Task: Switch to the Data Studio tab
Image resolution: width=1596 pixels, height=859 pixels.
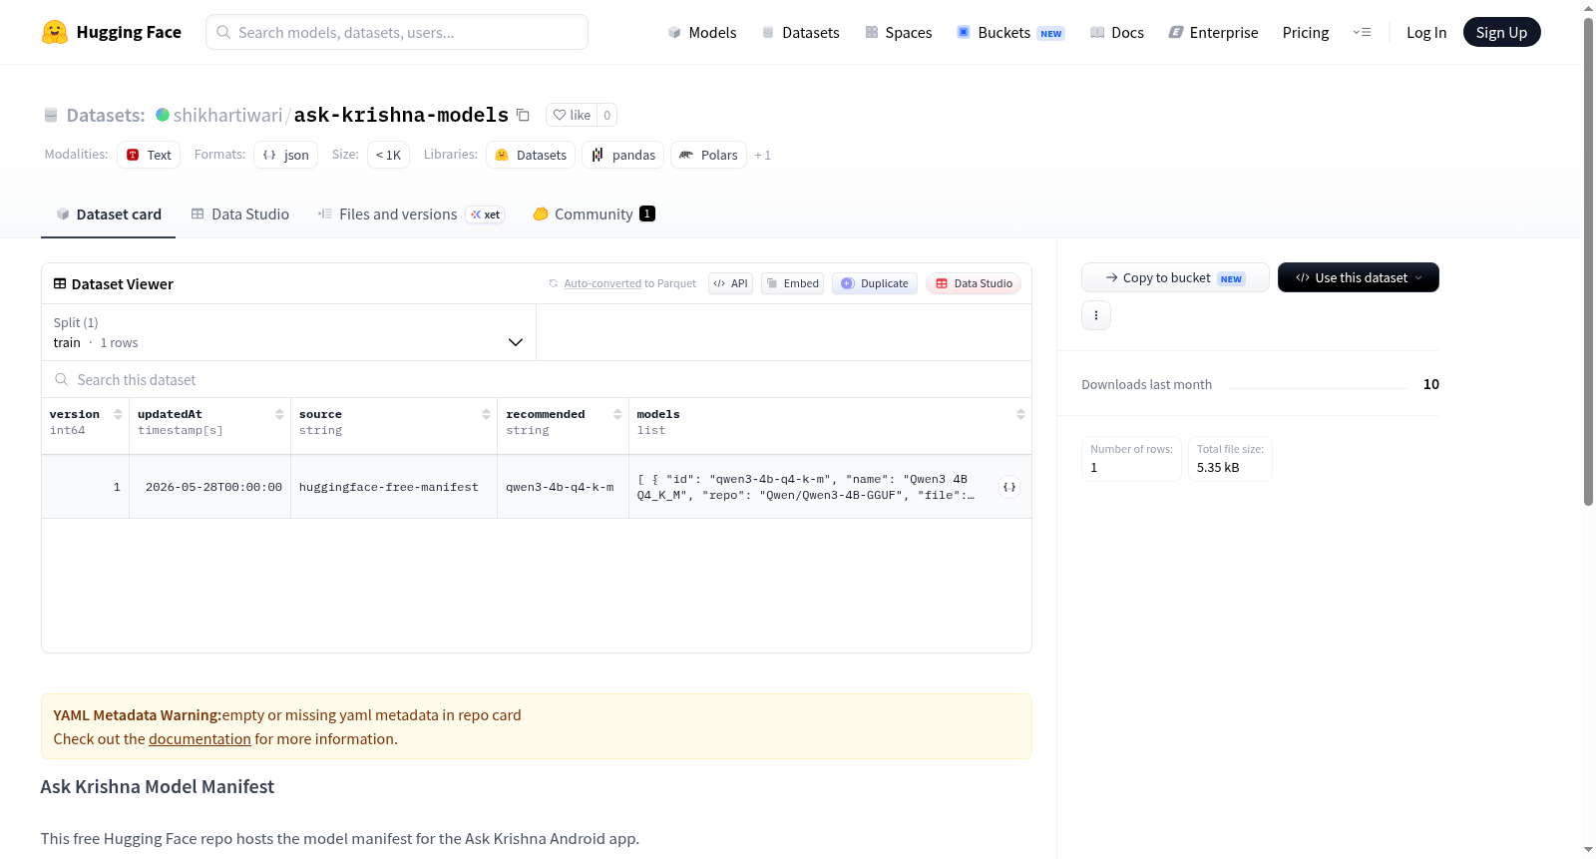Action: click(240, 214)
